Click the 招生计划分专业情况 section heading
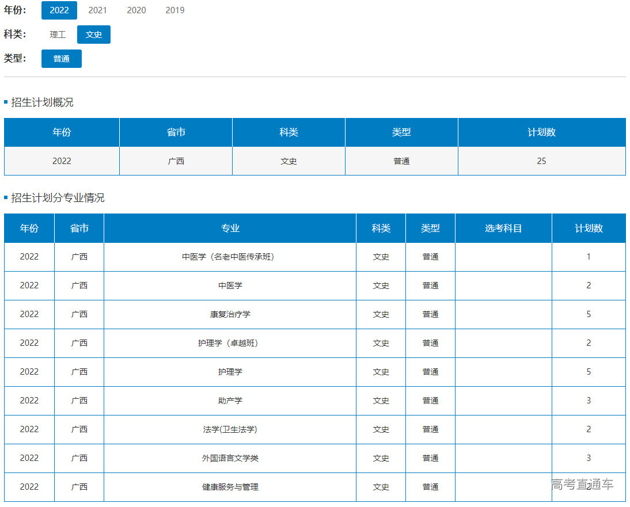Screen dimensions: 630x507 (x=58, y=198)
